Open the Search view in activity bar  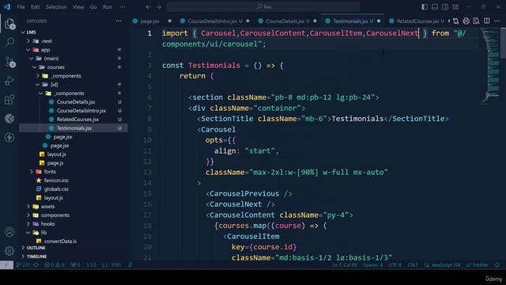[9, 42]
